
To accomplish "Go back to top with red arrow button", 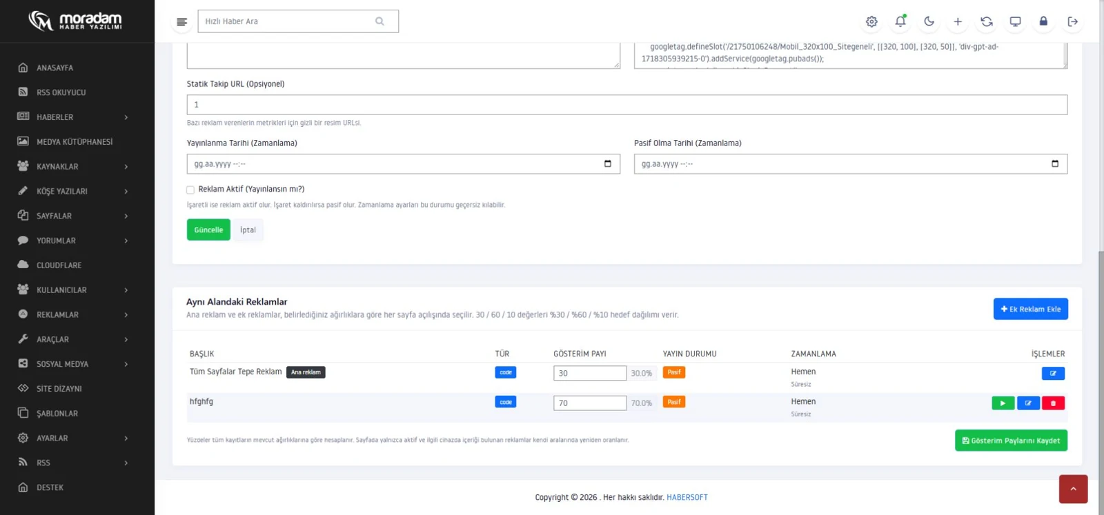I will click(x=1073, y=489).
